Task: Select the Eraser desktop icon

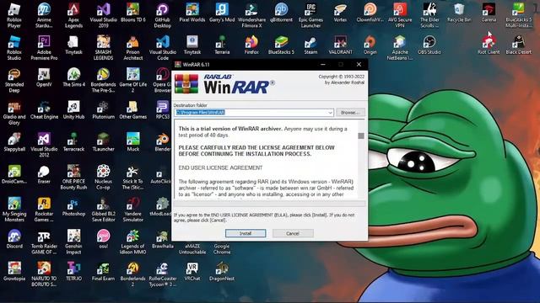Action: coord(44,174)
